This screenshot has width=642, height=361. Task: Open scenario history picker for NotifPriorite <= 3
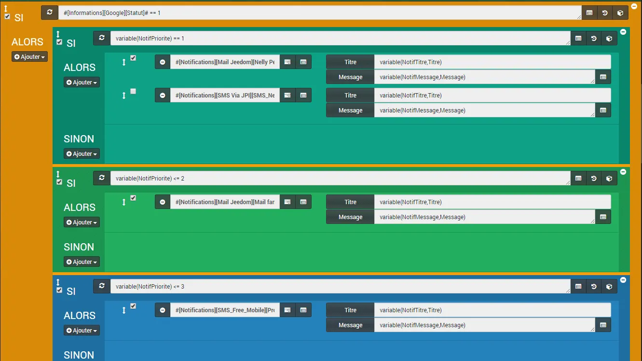tap(594, 287)
